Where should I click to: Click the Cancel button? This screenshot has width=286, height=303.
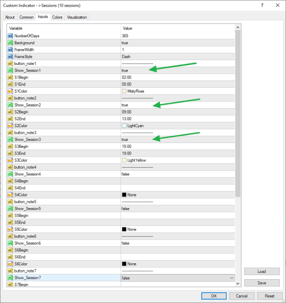pyautogui.click(x=241, y=296)
